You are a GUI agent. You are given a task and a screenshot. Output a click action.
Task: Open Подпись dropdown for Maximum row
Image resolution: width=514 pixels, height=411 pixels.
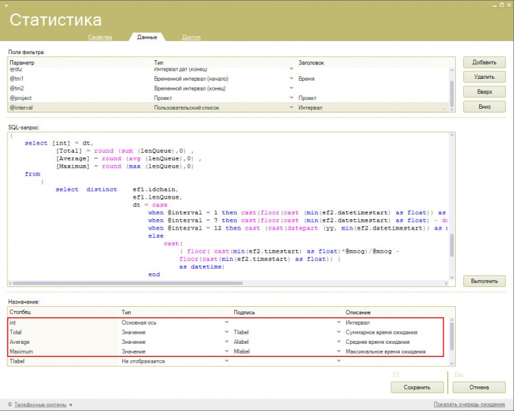click(x=339, y=351)
